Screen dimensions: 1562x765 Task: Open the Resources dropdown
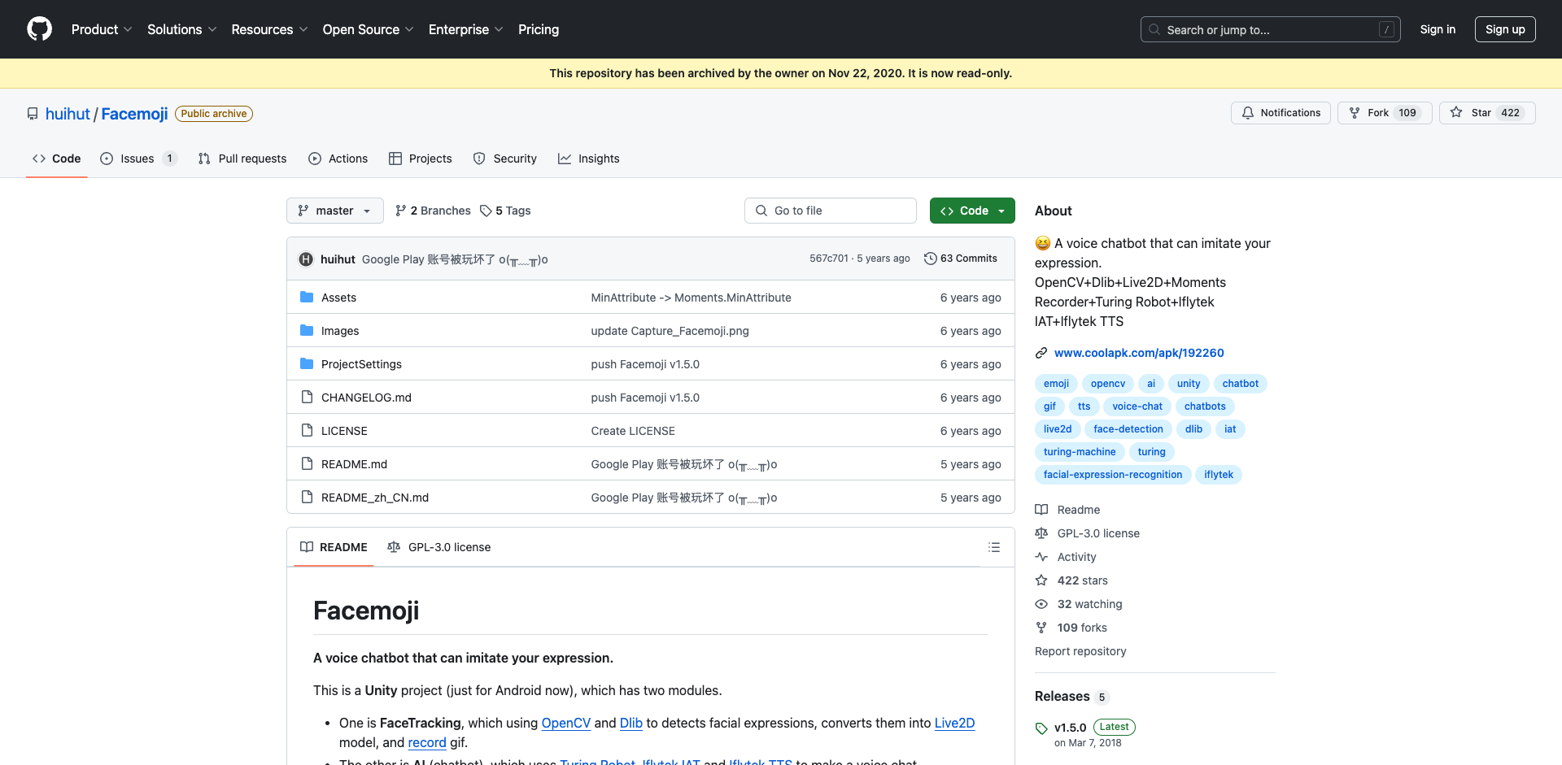269,29
